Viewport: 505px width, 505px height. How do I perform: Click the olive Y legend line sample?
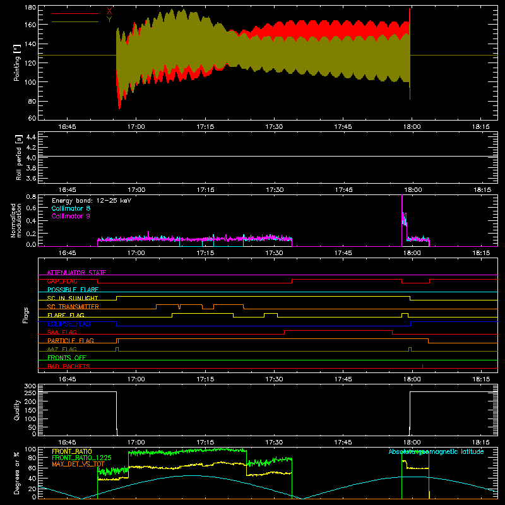(75, 21)
